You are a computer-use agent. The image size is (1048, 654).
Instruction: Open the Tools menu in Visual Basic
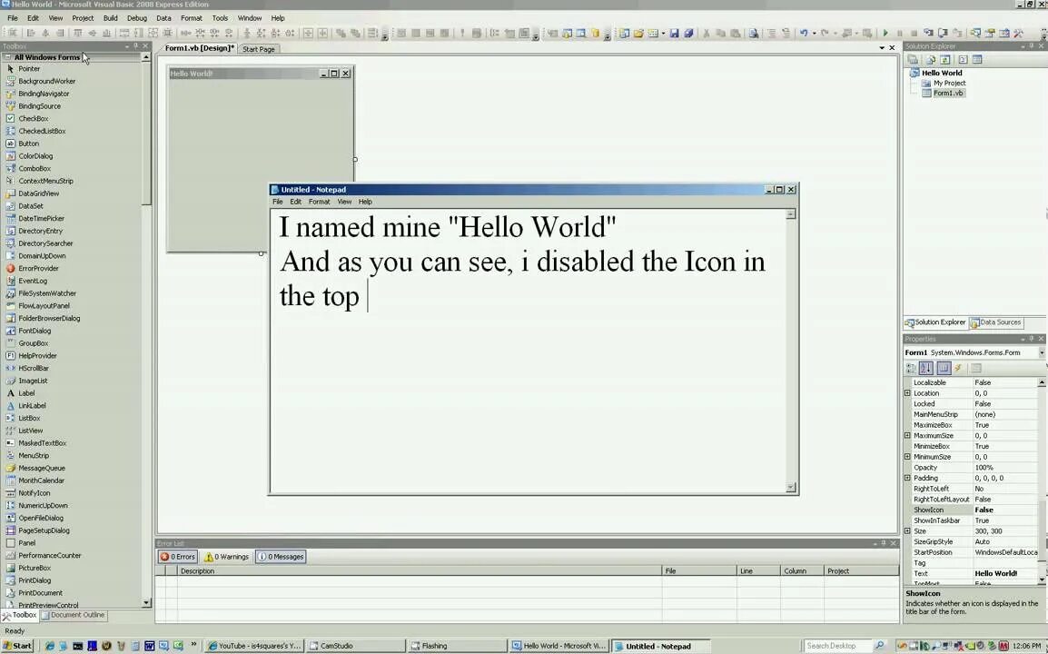click(x=220, y=18)
